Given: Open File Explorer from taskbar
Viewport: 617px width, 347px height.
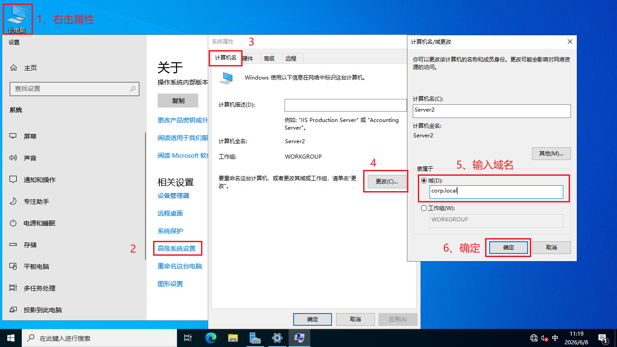Looking at the screenshot, I should (233, 338).
